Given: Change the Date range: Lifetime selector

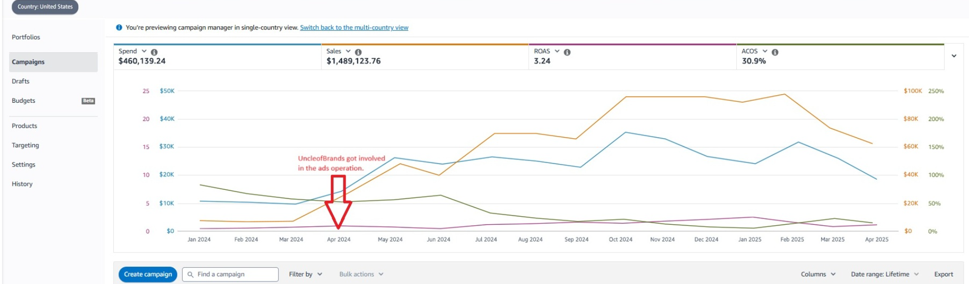Looking at the screenshot, I should tap(884, 274).
